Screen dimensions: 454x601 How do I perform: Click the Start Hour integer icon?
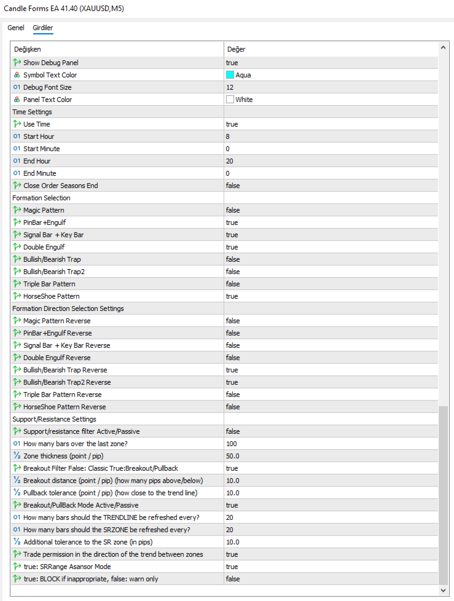[17, 136]
